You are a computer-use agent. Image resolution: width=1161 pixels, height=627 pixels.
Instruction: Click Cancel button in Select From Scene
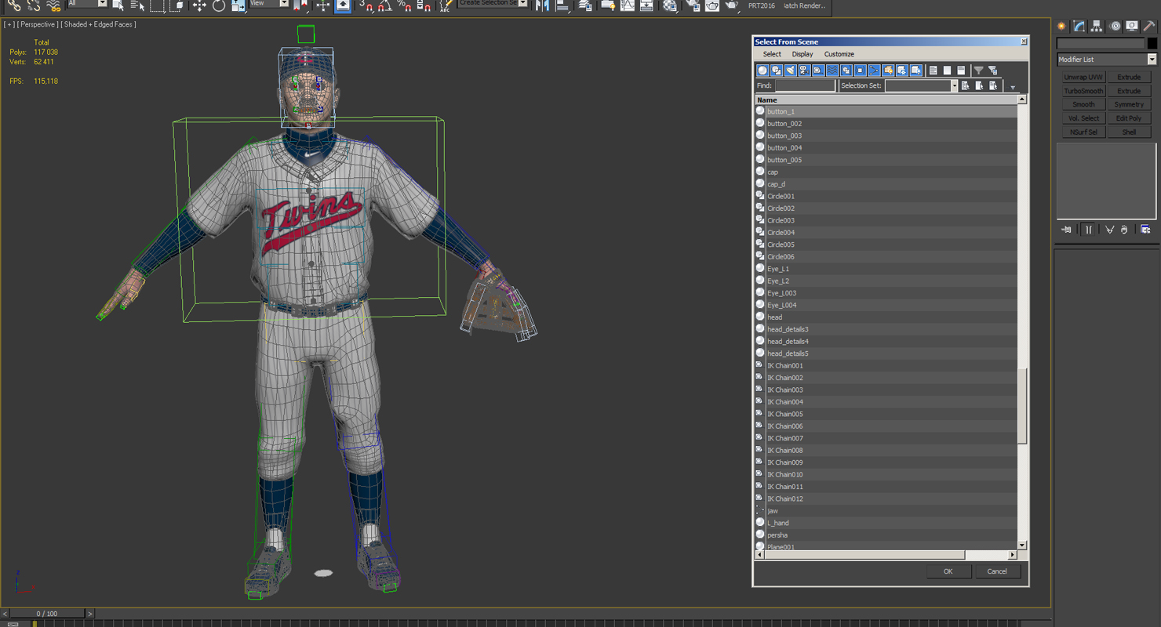997,571
